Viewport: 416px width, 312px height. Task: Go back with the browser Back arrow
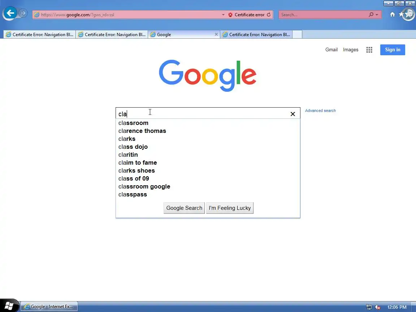10,13
